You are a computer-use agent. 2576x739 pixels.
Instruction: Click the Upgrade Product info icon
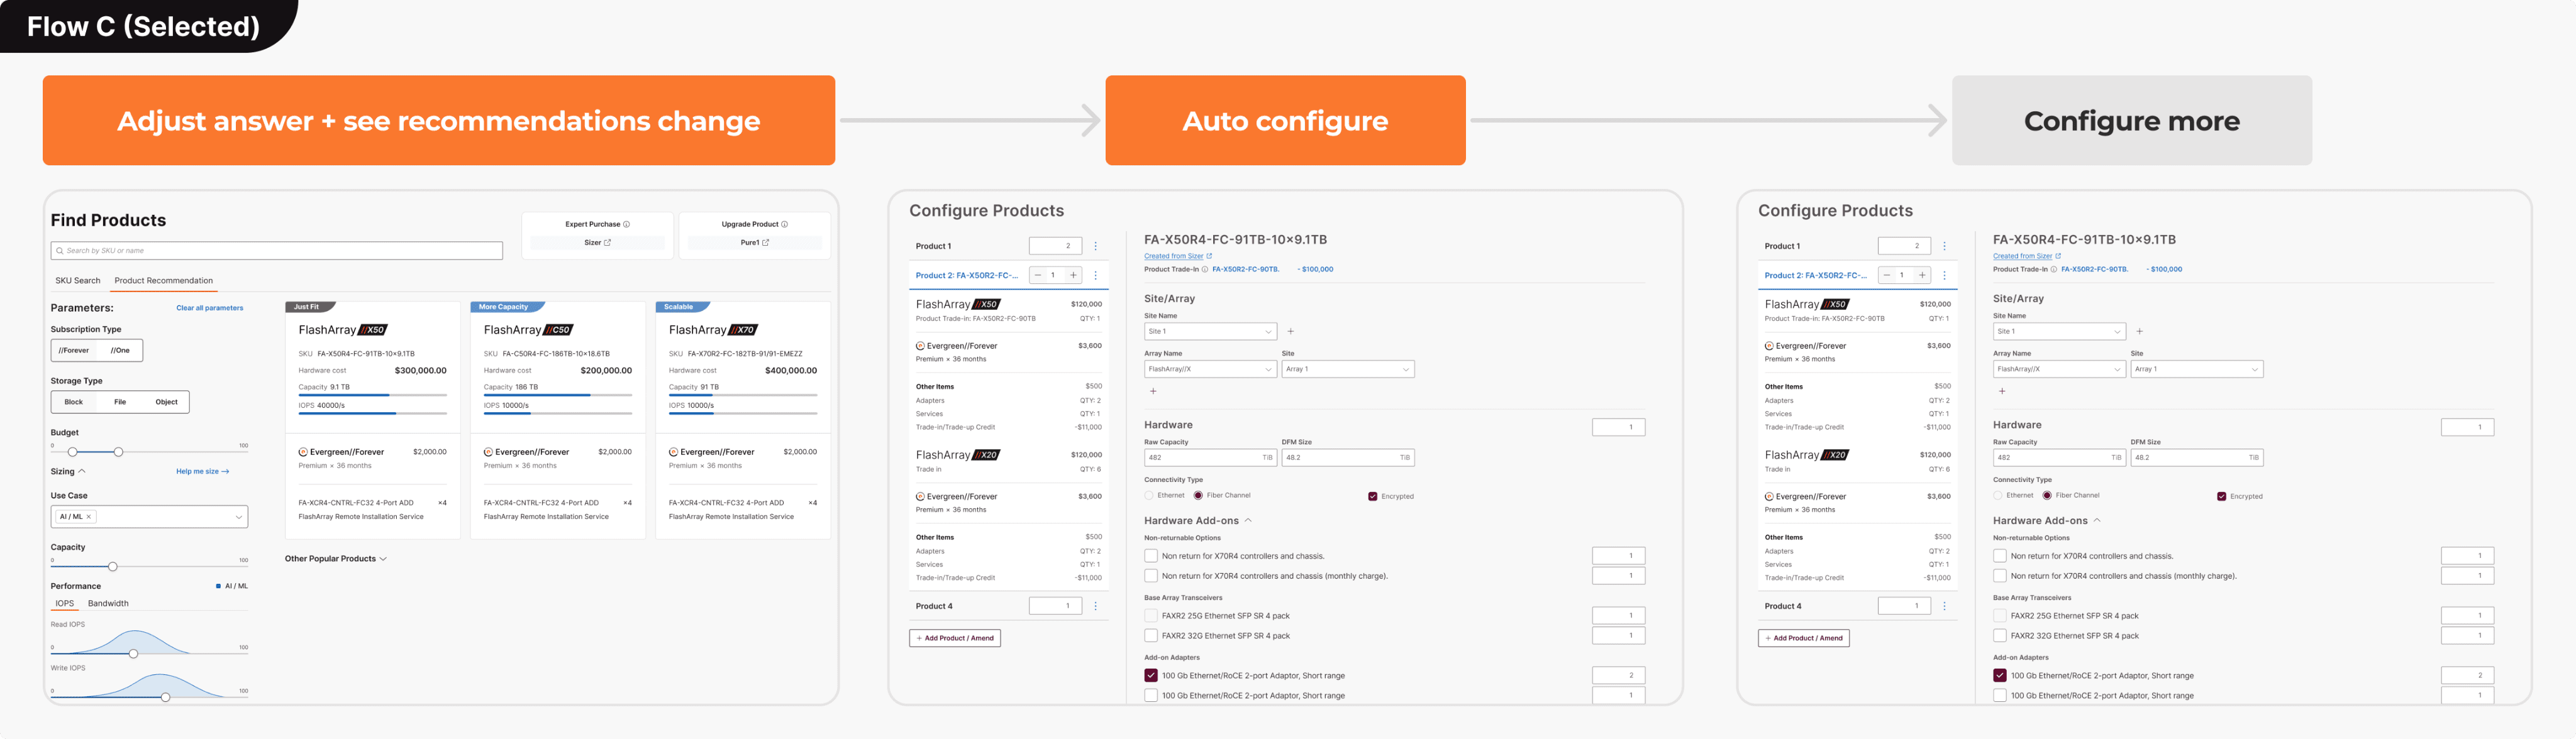pyautogui.click(x=784, y=224)
